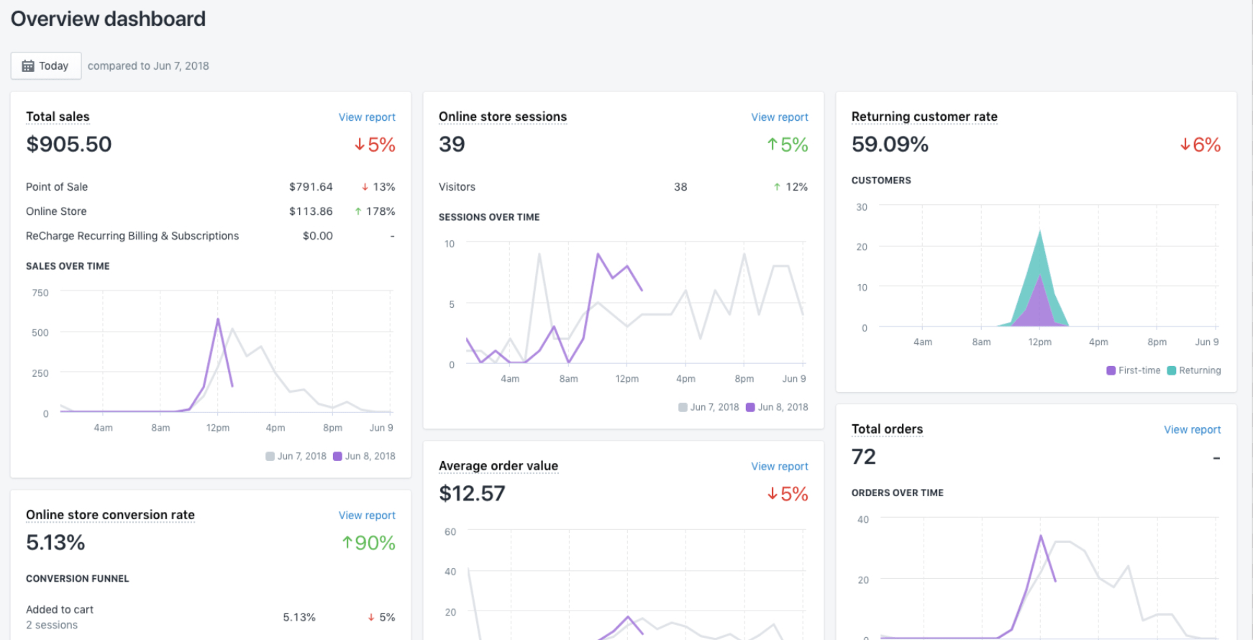Open the View report link for Total sales

(367, 117)
